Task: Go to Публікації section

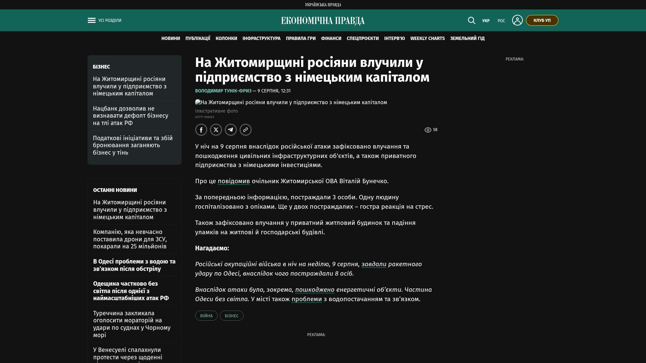Action: pos(198,39)
